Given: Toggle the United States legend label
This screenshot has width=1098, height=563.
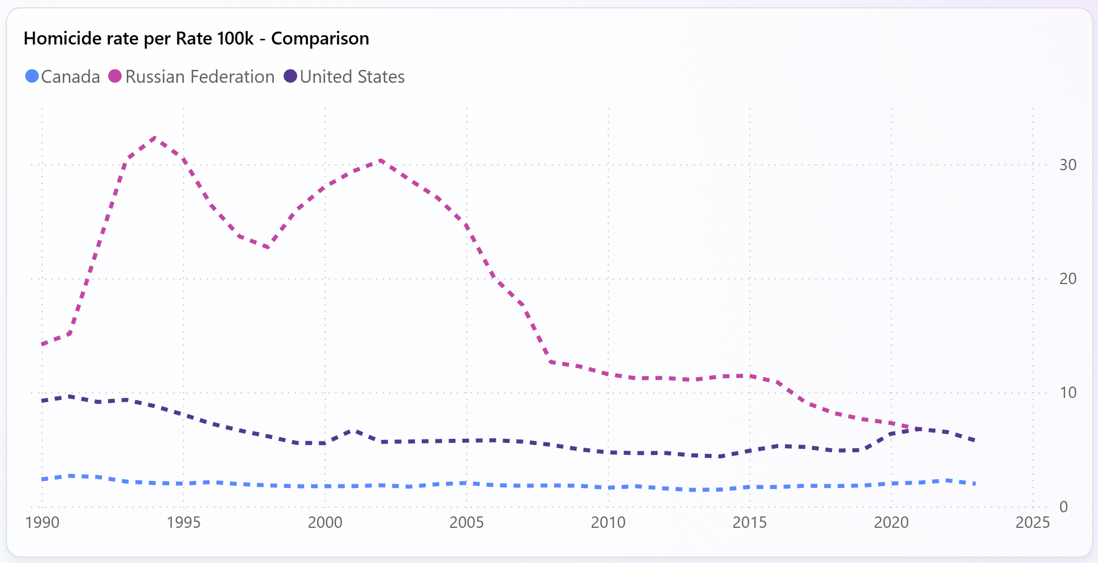Looking at the screenshot, I should coord(352,77).
